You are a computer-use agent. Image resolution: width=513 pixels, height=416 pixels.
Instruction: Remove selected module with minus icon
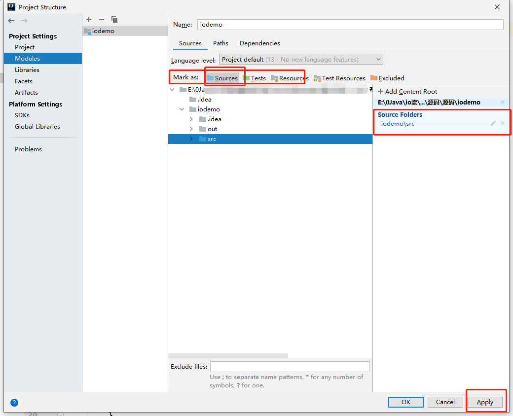click(x=102, y=20)
